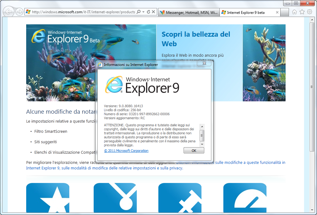Restore down the Internet Explorer window

pos(296,3)
